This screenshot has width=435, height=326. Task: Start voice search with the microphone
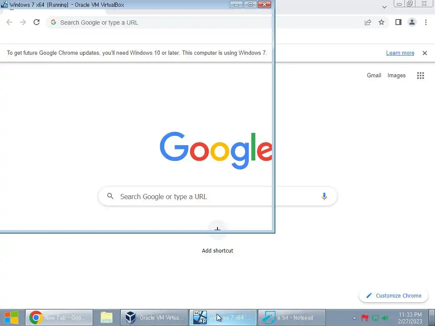324,196
